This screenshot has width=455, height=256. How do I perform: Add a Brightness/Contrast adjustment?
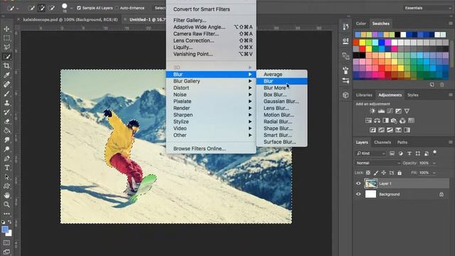[373, 111]
